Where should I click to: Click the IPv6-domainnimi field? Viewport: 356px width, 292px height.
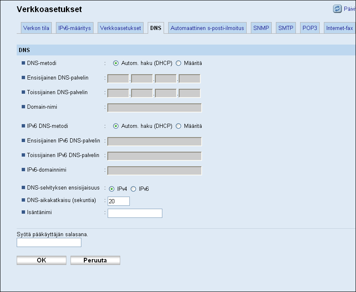(x=154, y=171)
